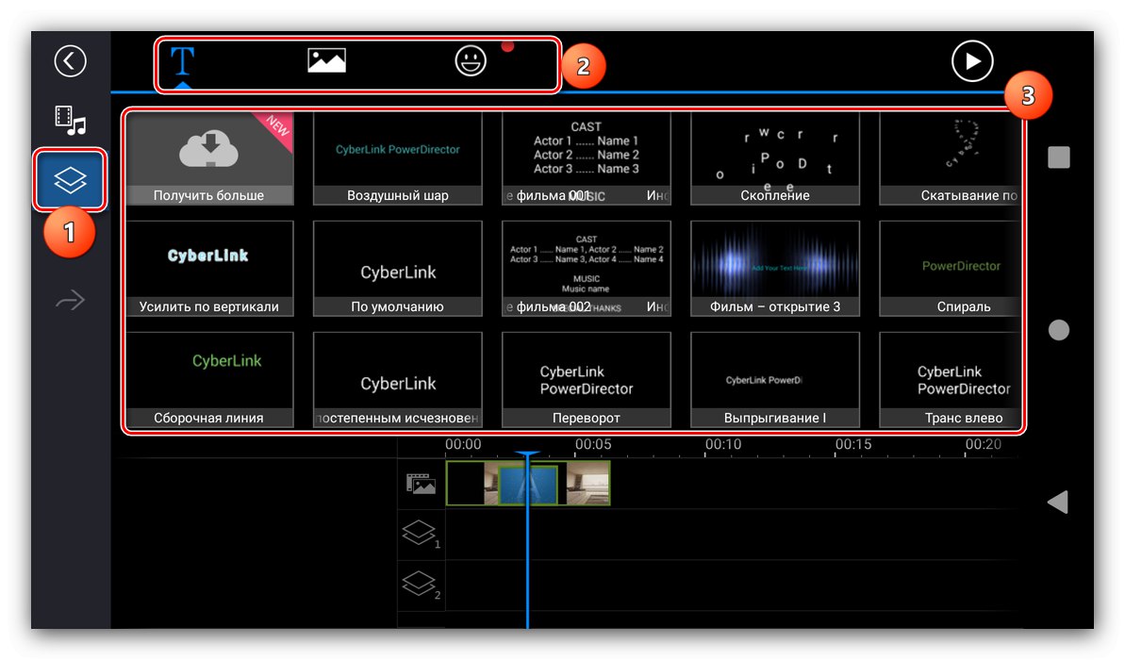Choose the 'Спираль' title template

tap(950, 269)
